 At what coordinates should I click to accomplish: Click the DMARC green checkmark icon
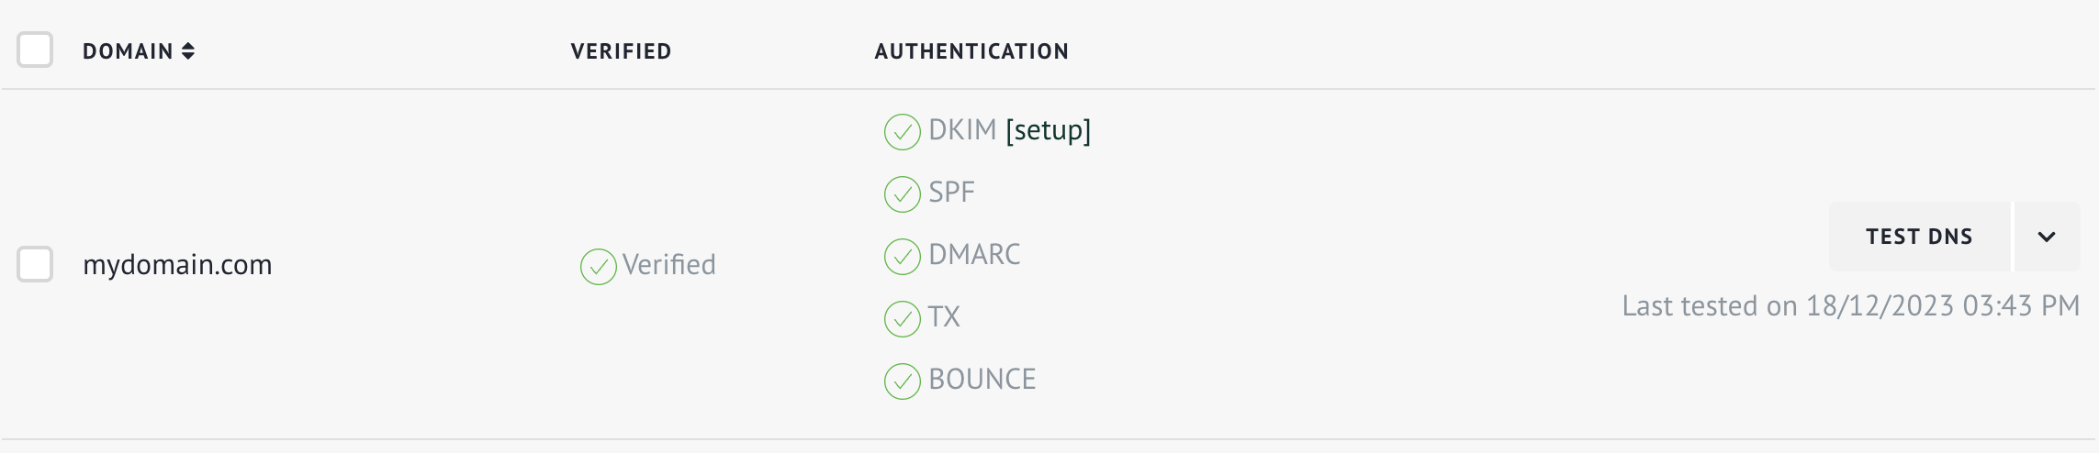pos(902,257)
